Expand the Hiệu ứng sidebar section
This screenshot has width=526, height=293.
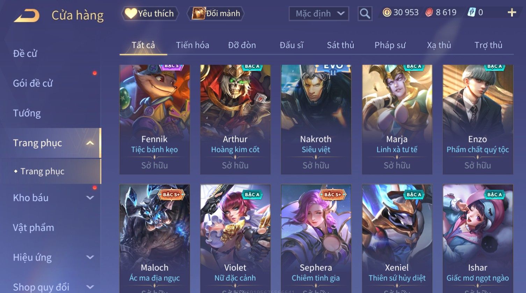90,257
